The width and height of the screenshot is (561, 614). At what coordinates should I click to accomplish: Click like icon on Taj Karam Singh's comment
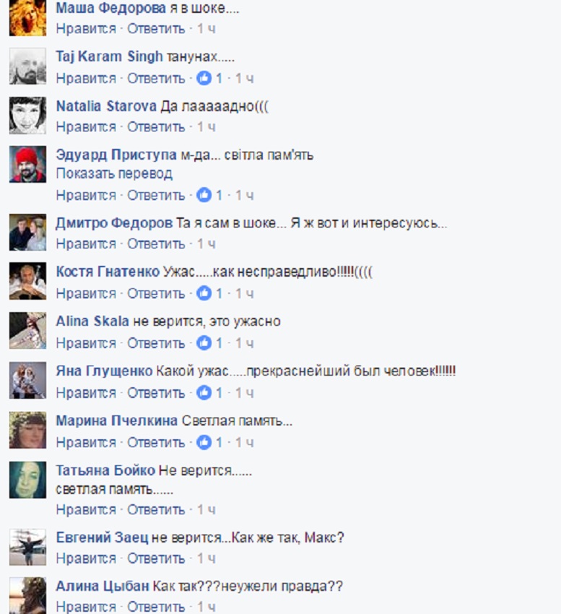click(204, 78)
